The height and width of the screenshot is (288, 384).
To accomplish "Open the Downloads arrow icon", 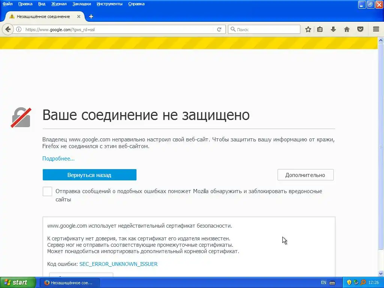I will [x=333, y=30].
